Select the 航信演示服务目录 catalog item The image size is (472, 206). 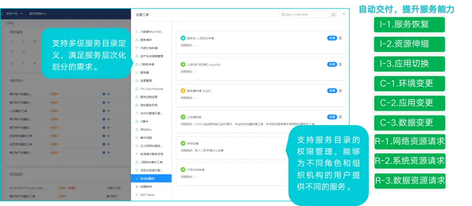(151, 154)
